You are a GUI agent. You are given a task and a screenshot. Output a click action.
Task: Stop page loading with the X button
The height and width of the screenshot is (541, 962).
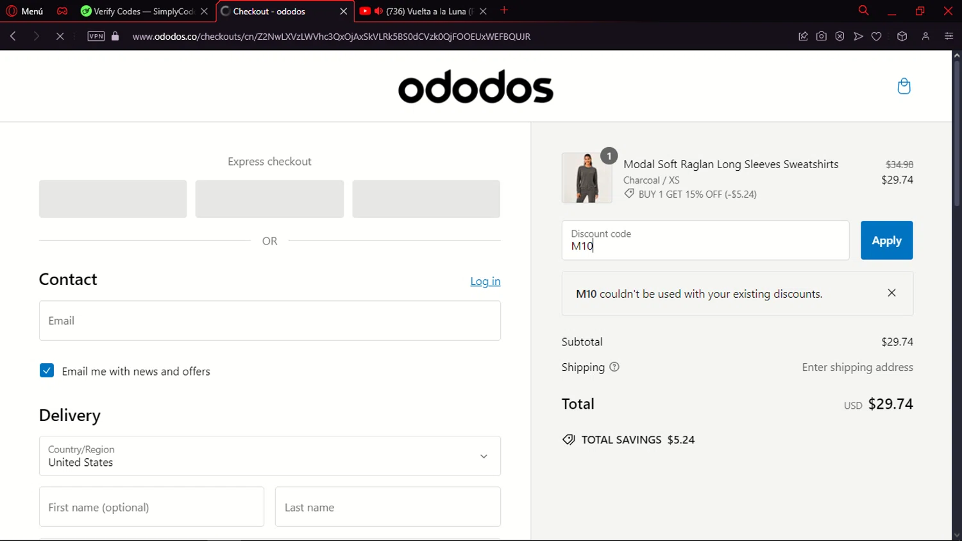(x=60, y=37)
